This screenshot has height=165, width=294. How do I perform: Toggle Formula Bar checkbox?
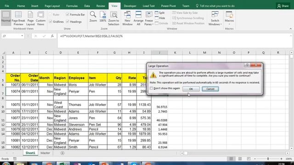pos(68,14)
